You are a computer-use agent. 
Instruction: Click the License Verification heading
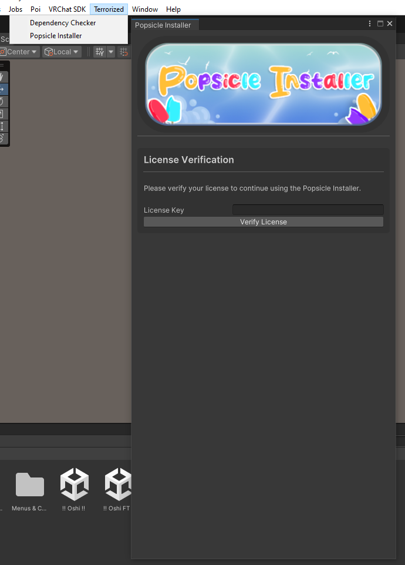188,160
